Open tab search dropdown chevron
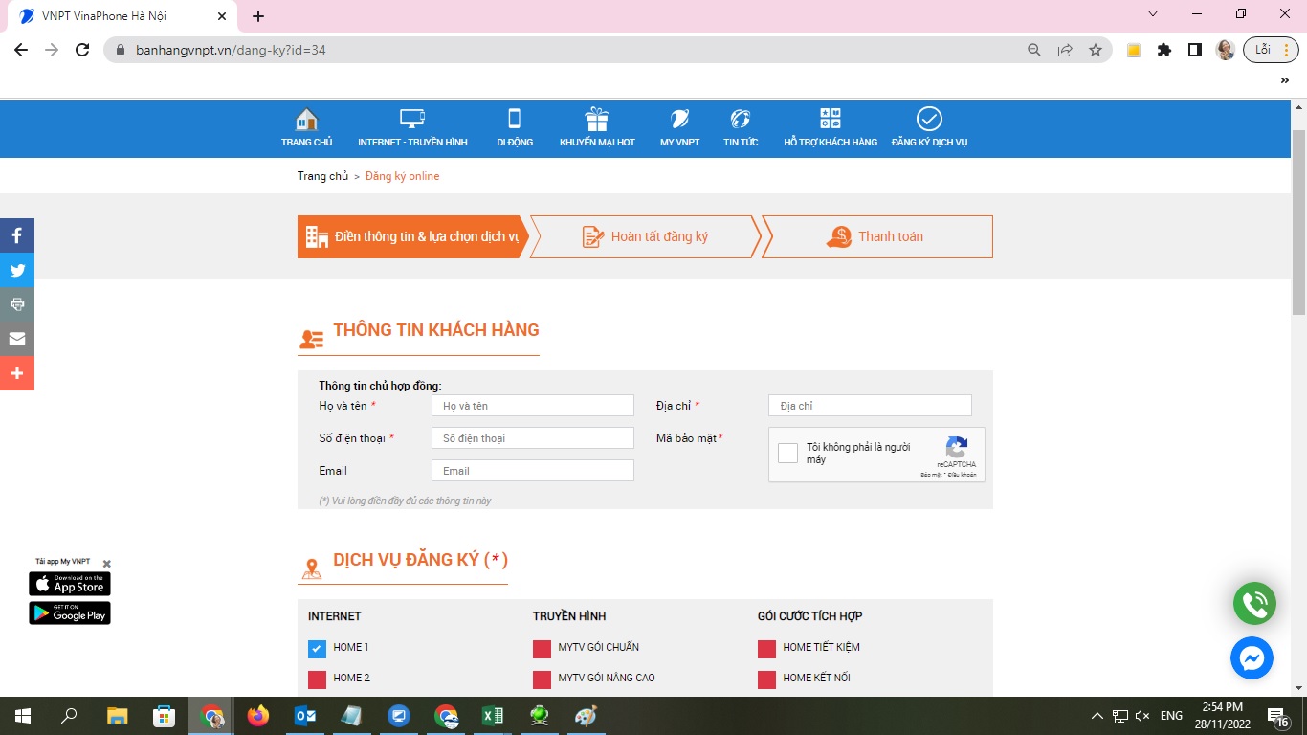 (x=1153, y=13)
